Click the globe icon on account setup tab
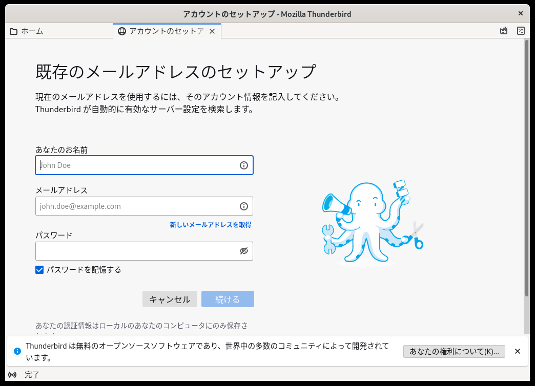 (x=122, y=31)
